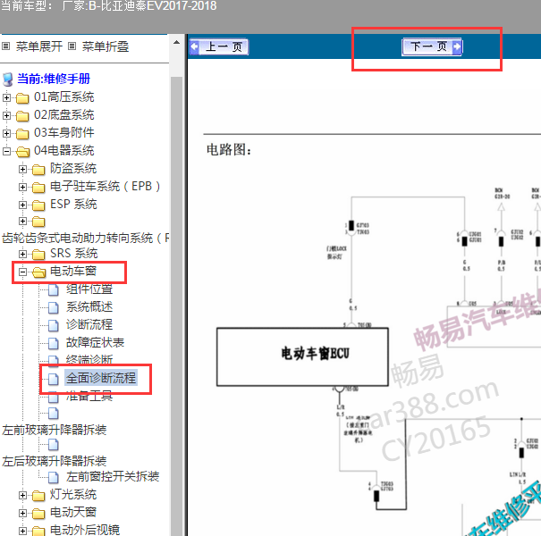Expand the 03车身附件 tree node

coord(6,133)
